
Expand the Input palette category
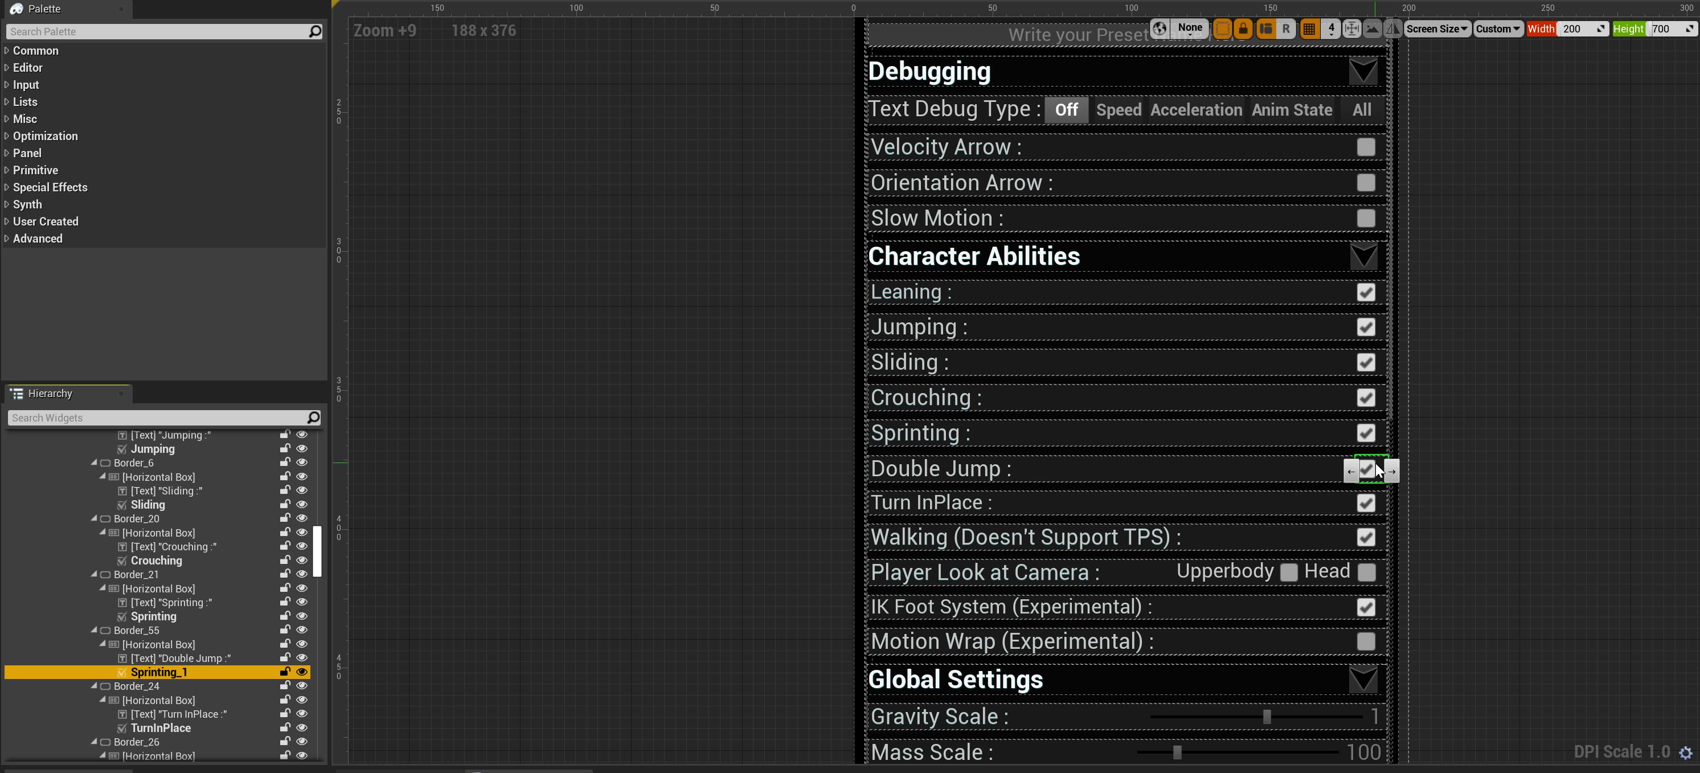(7, 85)
